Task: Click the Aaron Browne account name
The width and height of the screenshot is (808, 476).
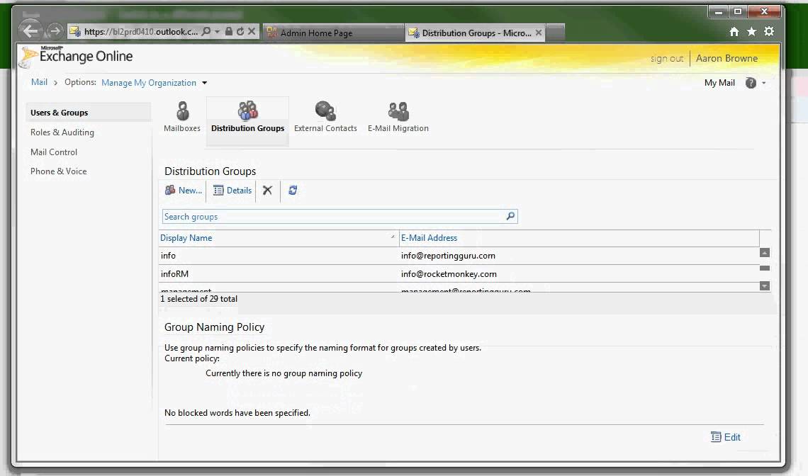Action: 726,58
